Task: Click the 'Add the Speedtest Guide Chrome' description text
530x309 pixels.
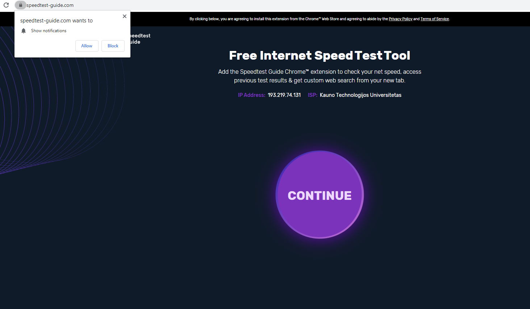Action: click(x=320, y=76)
